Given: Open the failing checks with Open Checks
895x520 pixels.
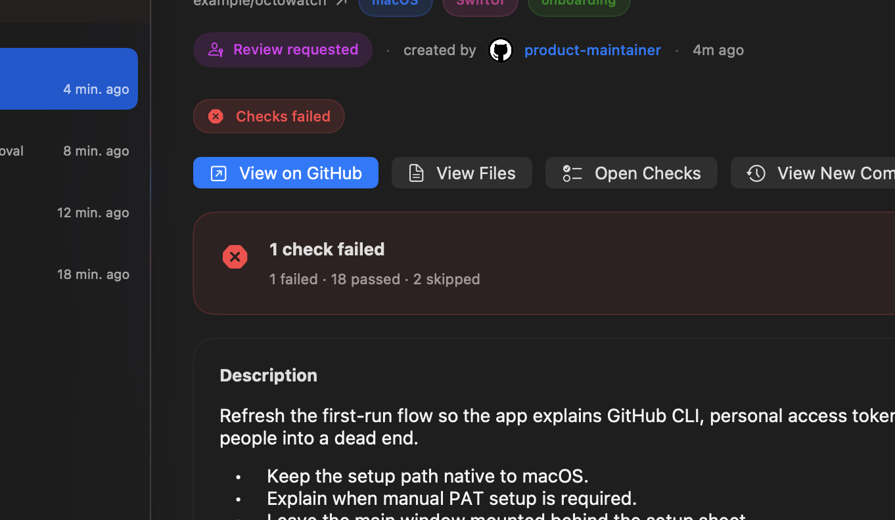Looking at the screenshot, I should point(631,173).
